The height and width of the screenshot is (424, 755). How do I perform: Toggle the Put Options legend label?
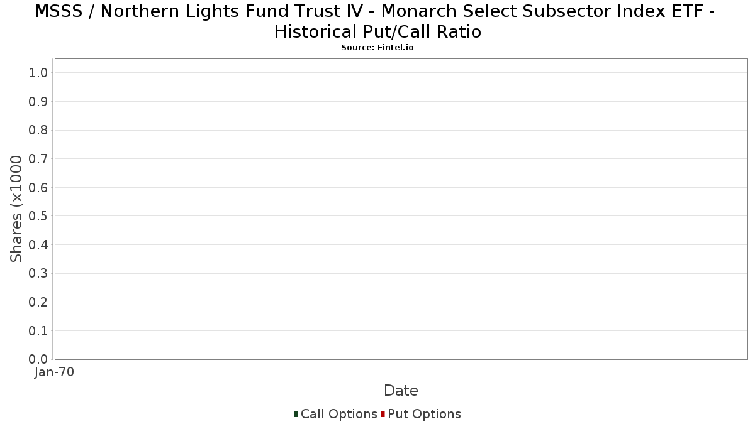tap(425, 414)
